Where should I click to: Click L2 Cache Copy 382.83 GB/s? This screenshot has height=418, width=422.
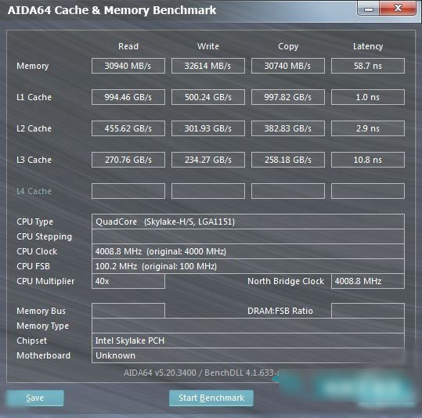[288, 128]
